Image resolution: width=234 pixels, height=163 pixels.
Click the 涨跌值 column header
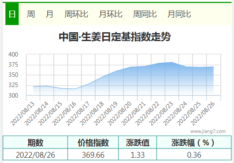(138, 142)
